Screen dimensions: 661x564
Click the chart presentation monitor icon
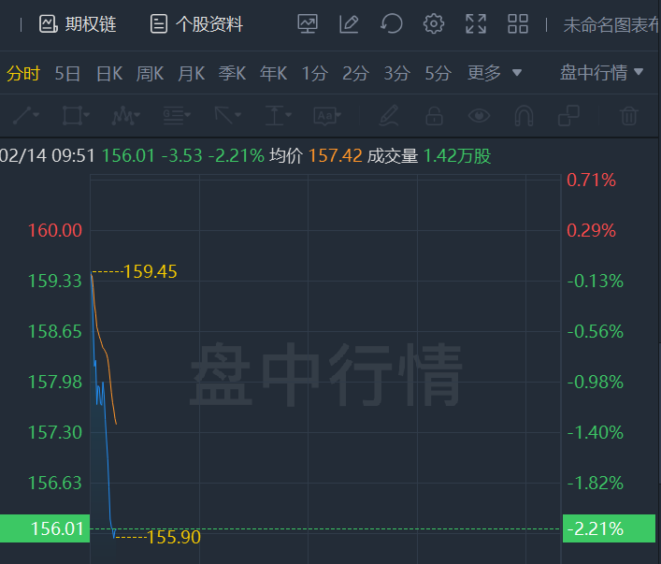click(308, 24)
